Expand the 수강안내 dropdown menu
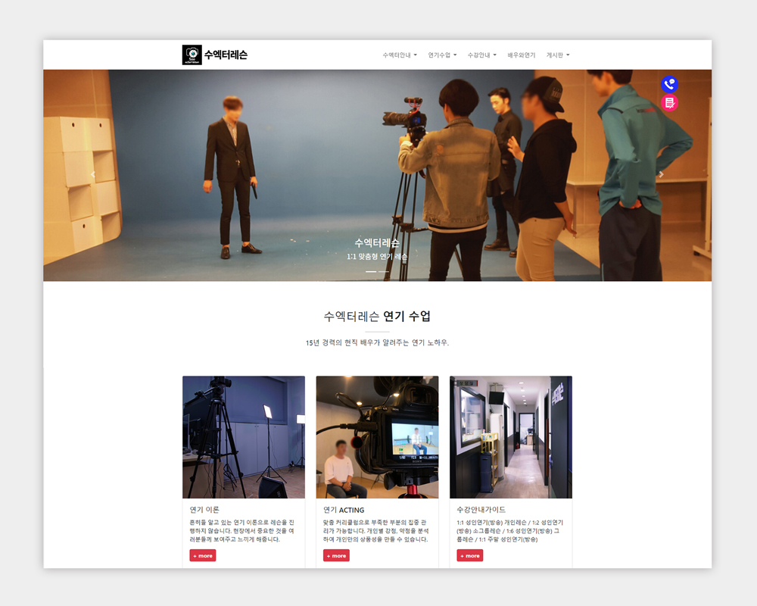 click(481, 55)
